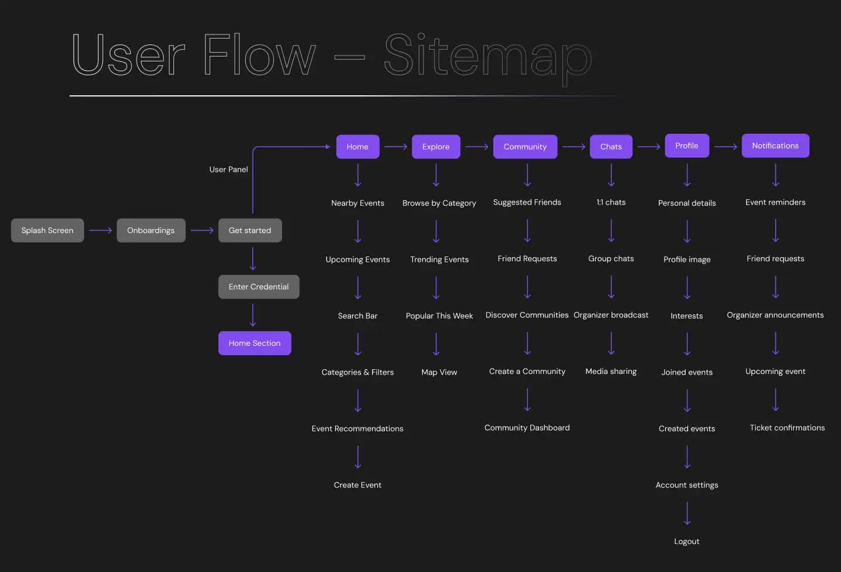Image resolution: width=841 pixels, height=572 pixels.
Task: Click the Notifications node
Action: click(x=775, y=146)
